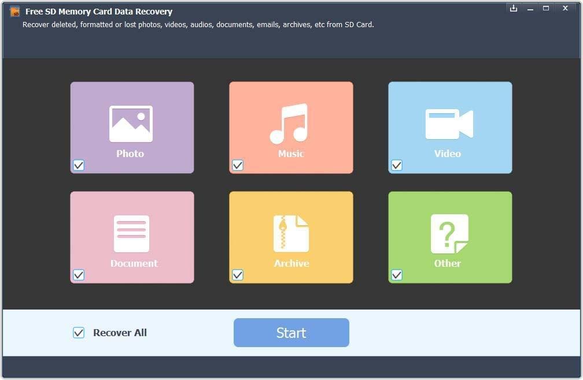
Task: Toggle the Recover All checkbox
Action: 79,333
